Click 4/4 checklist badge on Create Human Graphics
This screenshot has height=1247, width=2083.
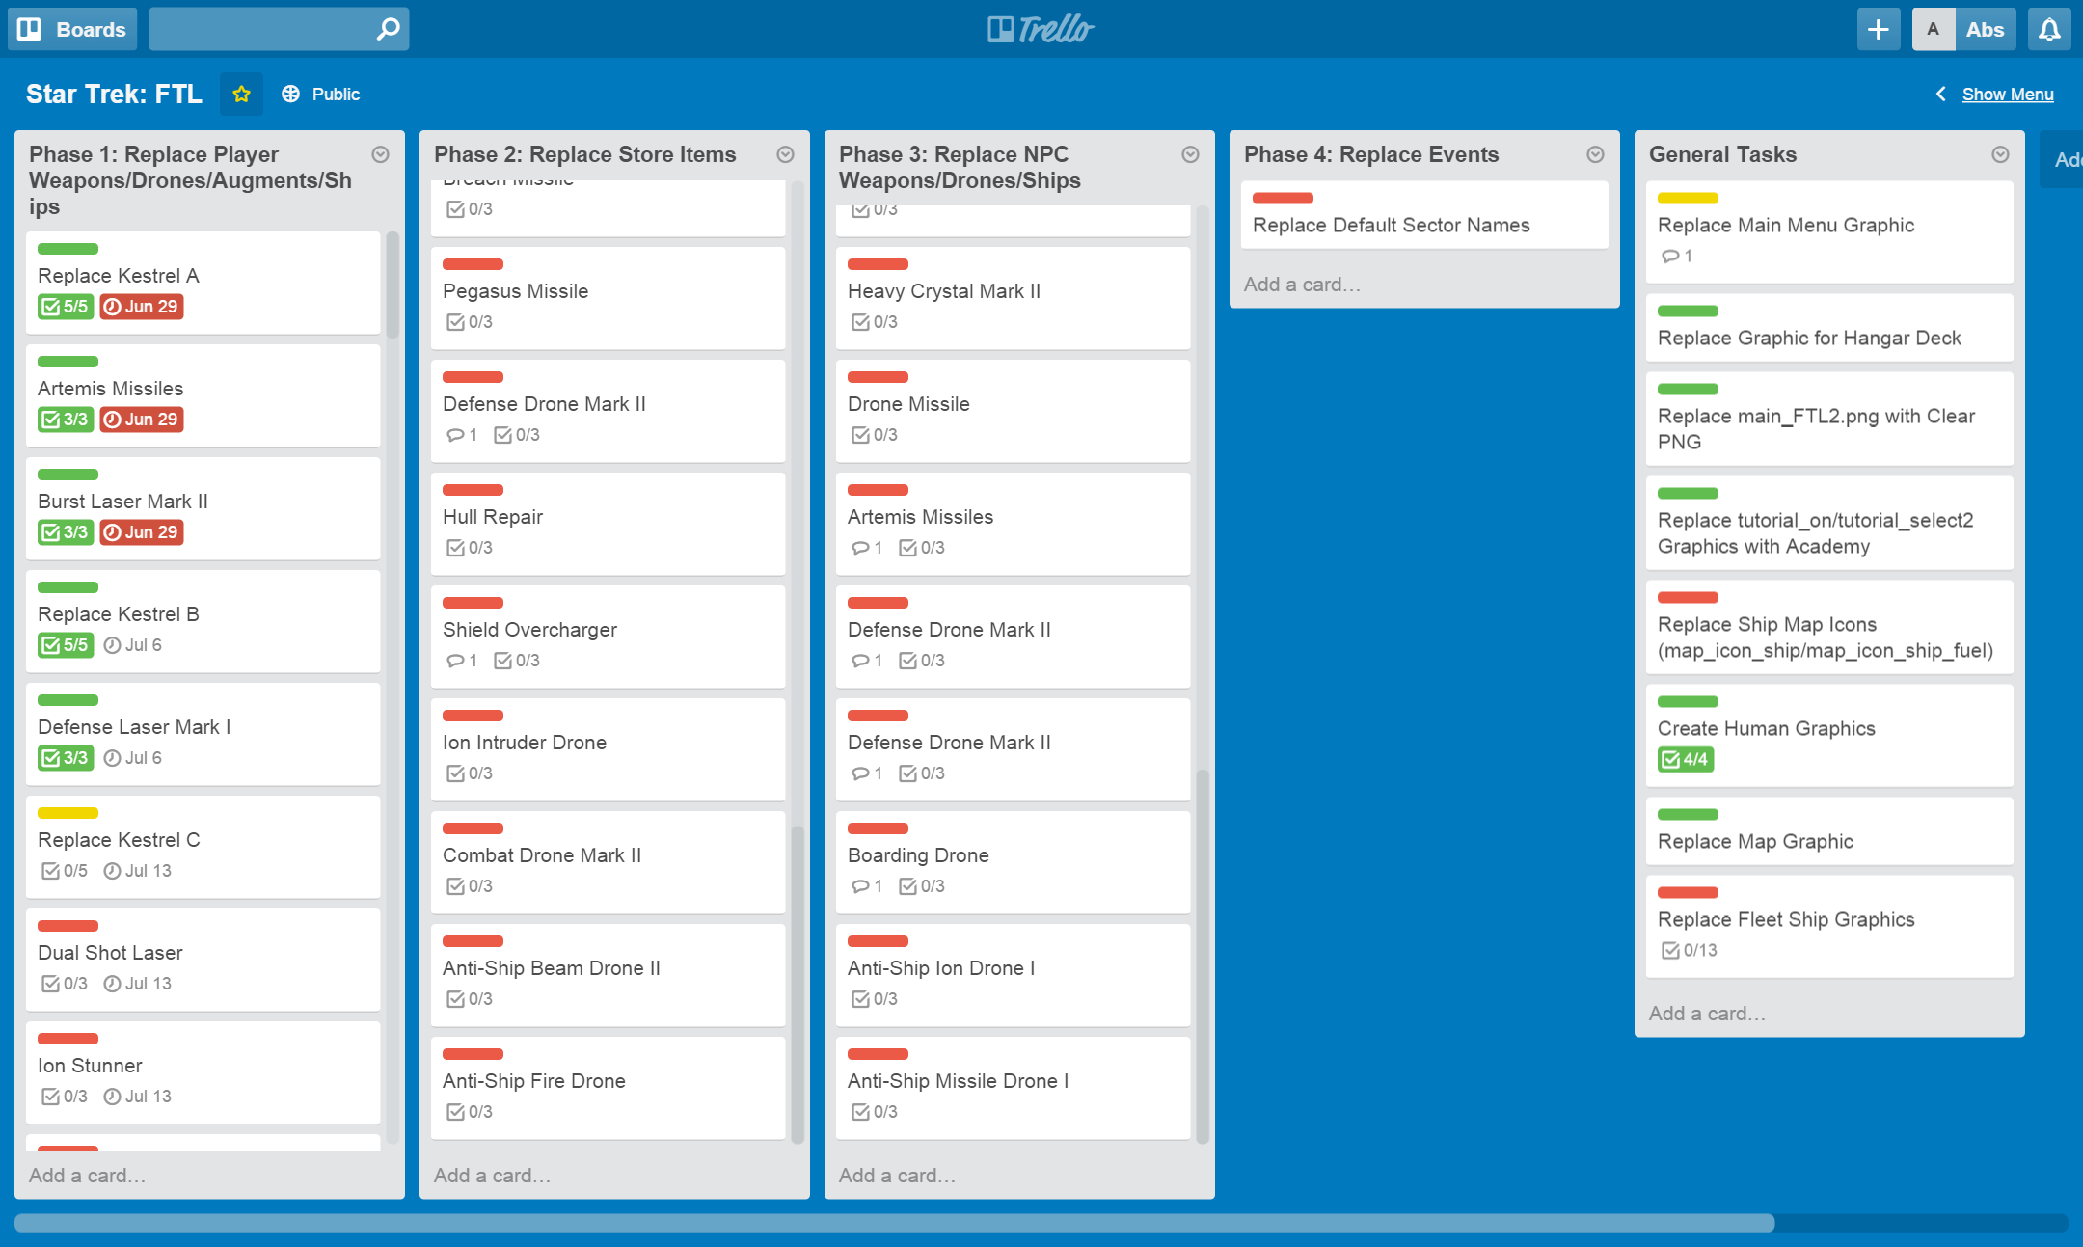click(x=1686, y=759)
